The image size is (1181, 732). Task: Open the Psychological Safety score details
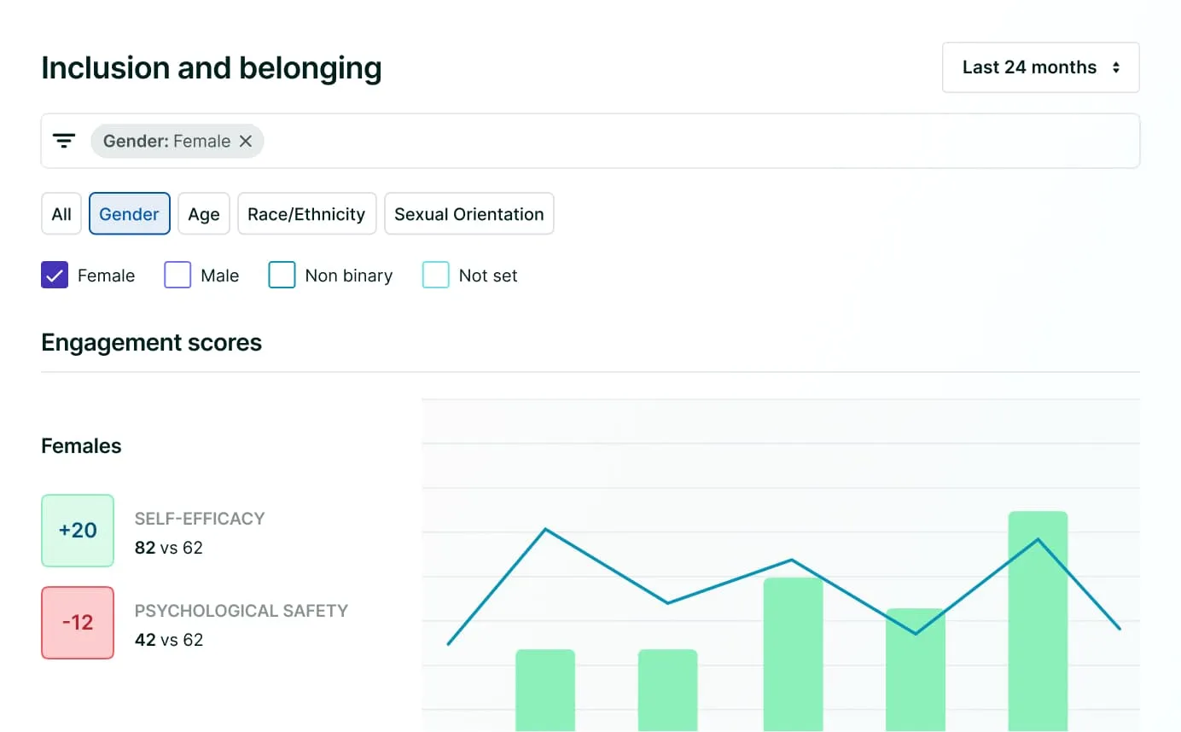[x=241, y=611]
